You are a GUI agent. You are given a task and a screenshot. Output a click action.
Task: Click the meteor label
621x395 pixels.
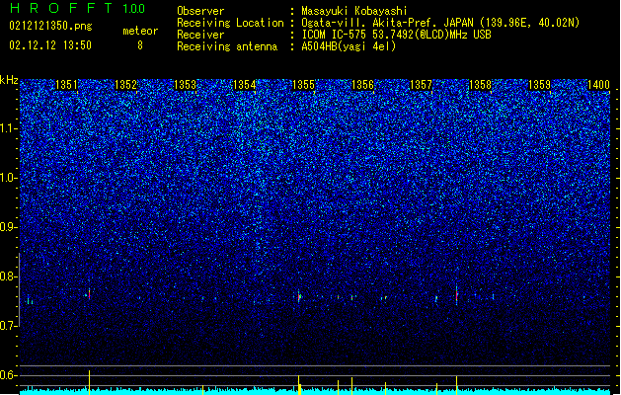(140, 31)
